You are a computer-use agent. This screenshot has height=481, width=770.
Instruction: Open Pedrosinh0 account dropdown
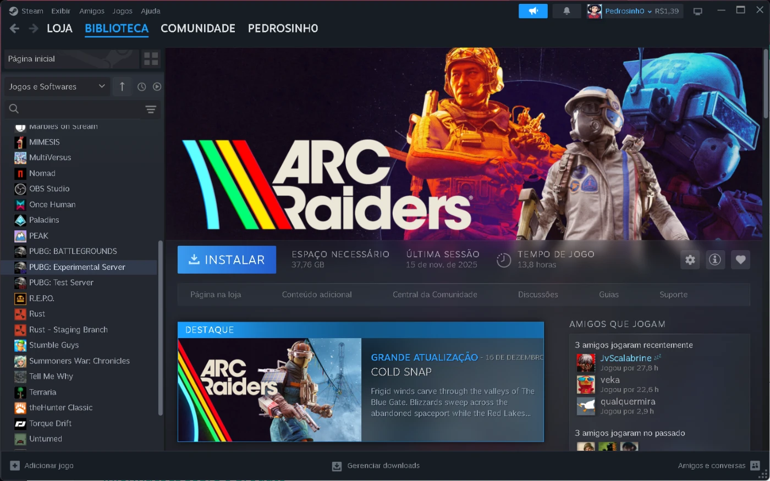(634, 11)
